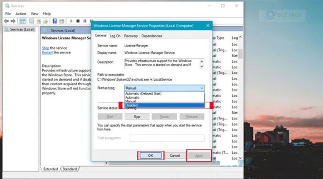Click services list scroll-down arrow
Screen dimensions: 323x179
[x=240, y=158]
